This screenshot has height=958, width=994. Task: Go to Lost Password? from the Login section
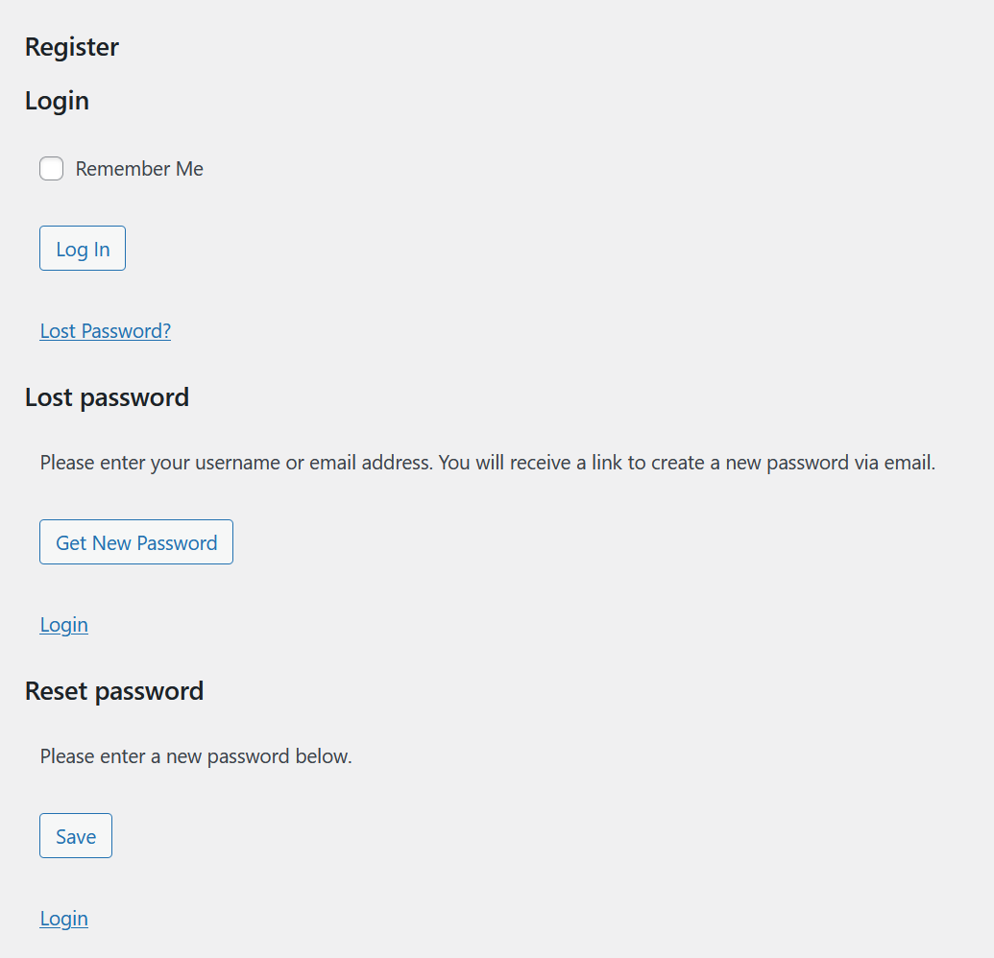(x=106, y=331)
